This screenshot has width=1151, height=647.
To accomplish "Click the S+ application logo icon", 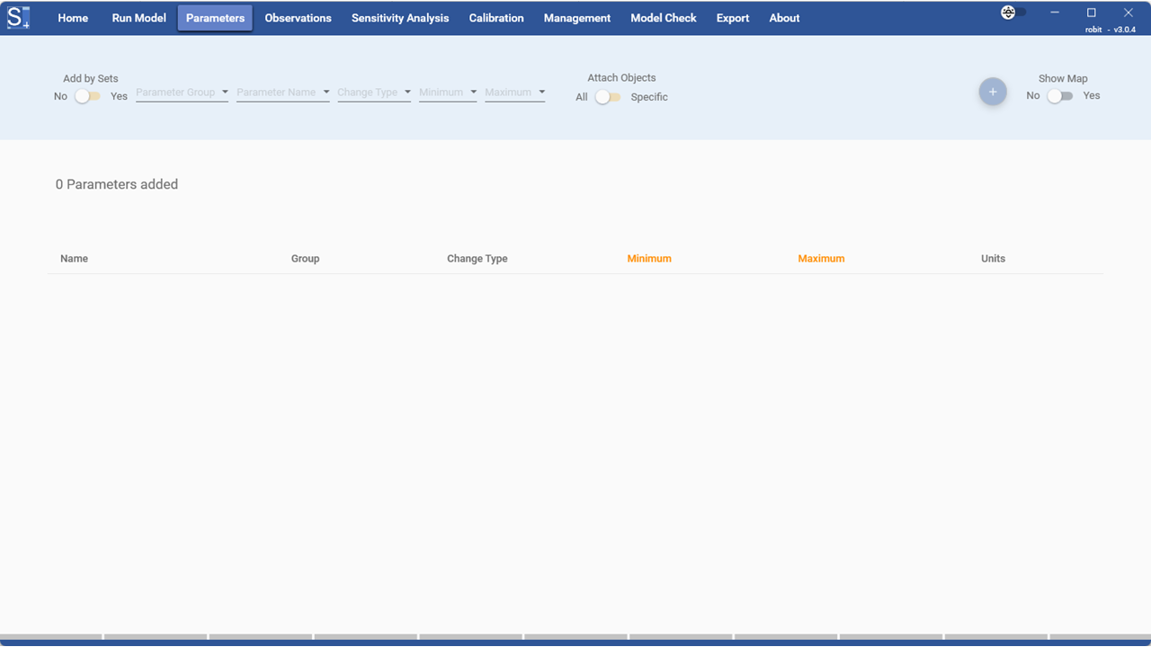I will pyautogui.click(x=18, y=17).
